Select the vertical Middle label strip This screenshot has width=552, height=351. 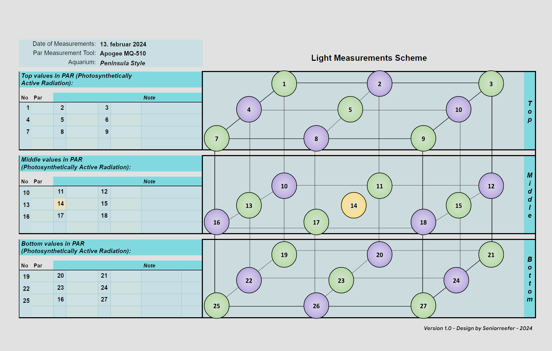click(x=529, y=195)
